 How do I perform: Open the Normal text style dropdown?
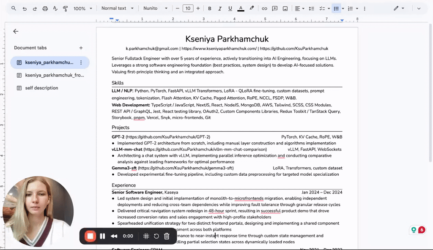coord(117,8)
